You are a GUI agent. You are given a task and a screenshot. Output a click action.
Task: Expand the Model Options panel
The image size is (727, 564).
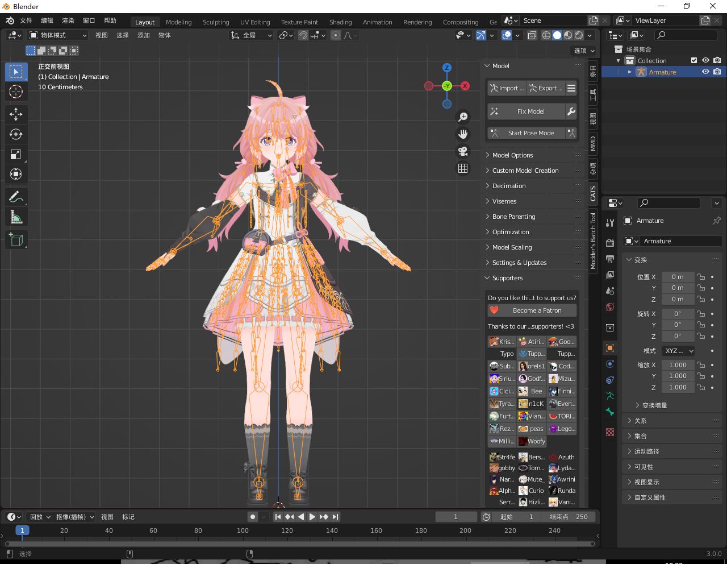pyautogui.click(x=512, y=155)
